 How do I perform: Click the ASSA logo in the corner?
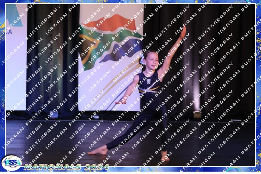[11, 162]
